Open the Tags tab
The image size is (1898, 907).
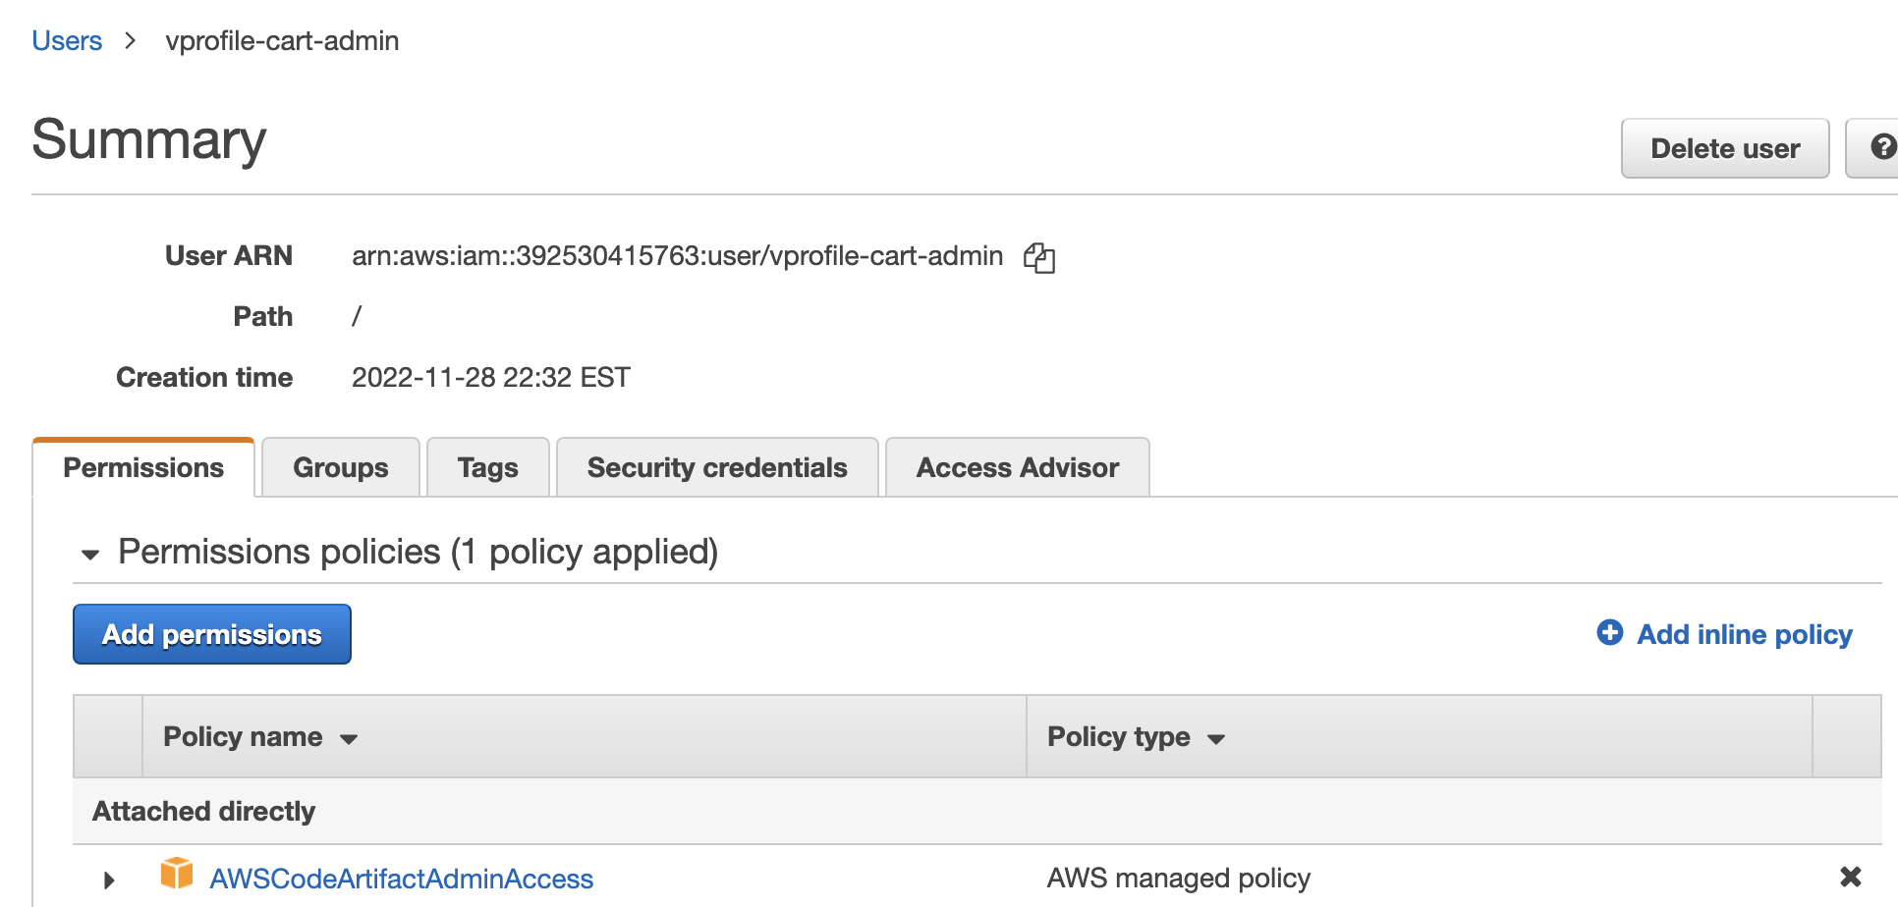click(x=488, y=467)
